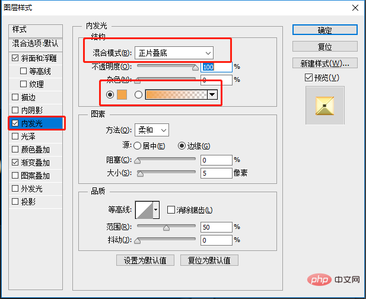
Task: Select 混合选项:默认 in the style list
Action: click(x=36, y=44)
